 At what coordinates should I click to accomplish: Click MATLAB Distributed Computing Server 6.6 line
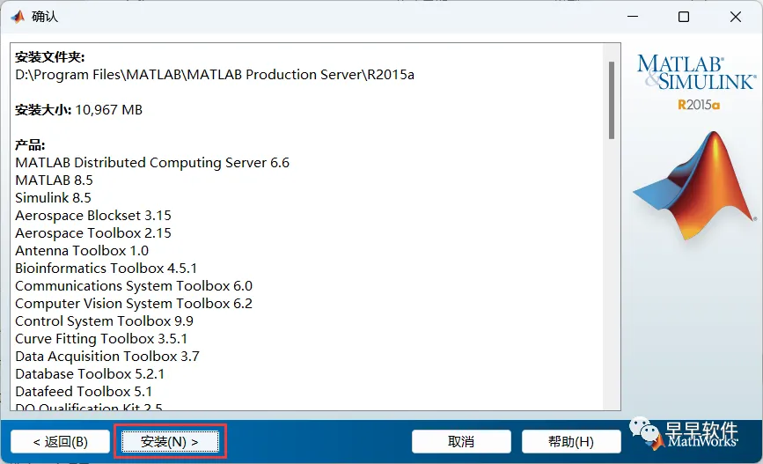(x=152, y=163)
